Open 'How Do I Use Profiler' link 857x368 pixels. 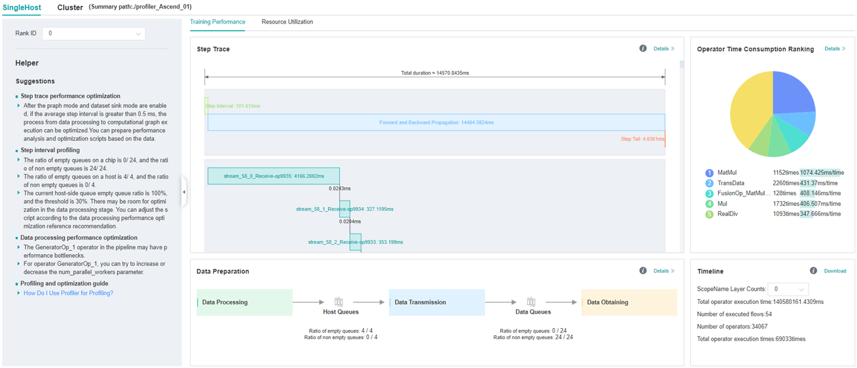pos(68,293)
